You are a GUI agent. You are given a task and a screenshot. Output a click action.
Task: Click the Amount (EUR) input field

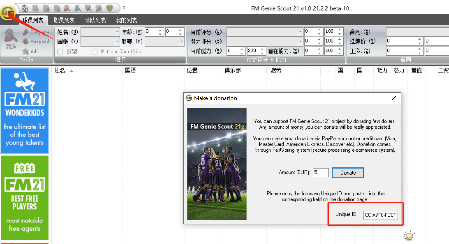pos(320,172)
